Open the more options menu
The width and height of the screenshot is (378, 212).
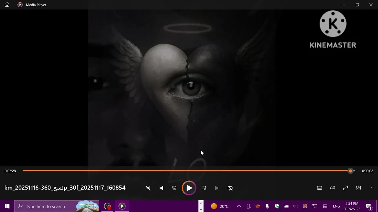[372, 188]
